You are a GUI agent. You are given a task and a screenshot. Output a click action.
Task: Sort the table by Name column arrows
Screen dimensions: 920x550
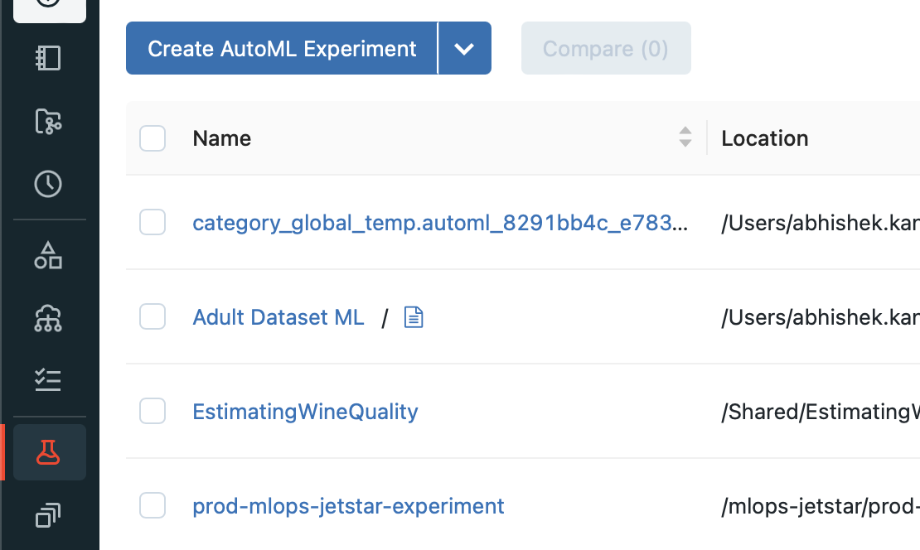click(685, 137)
